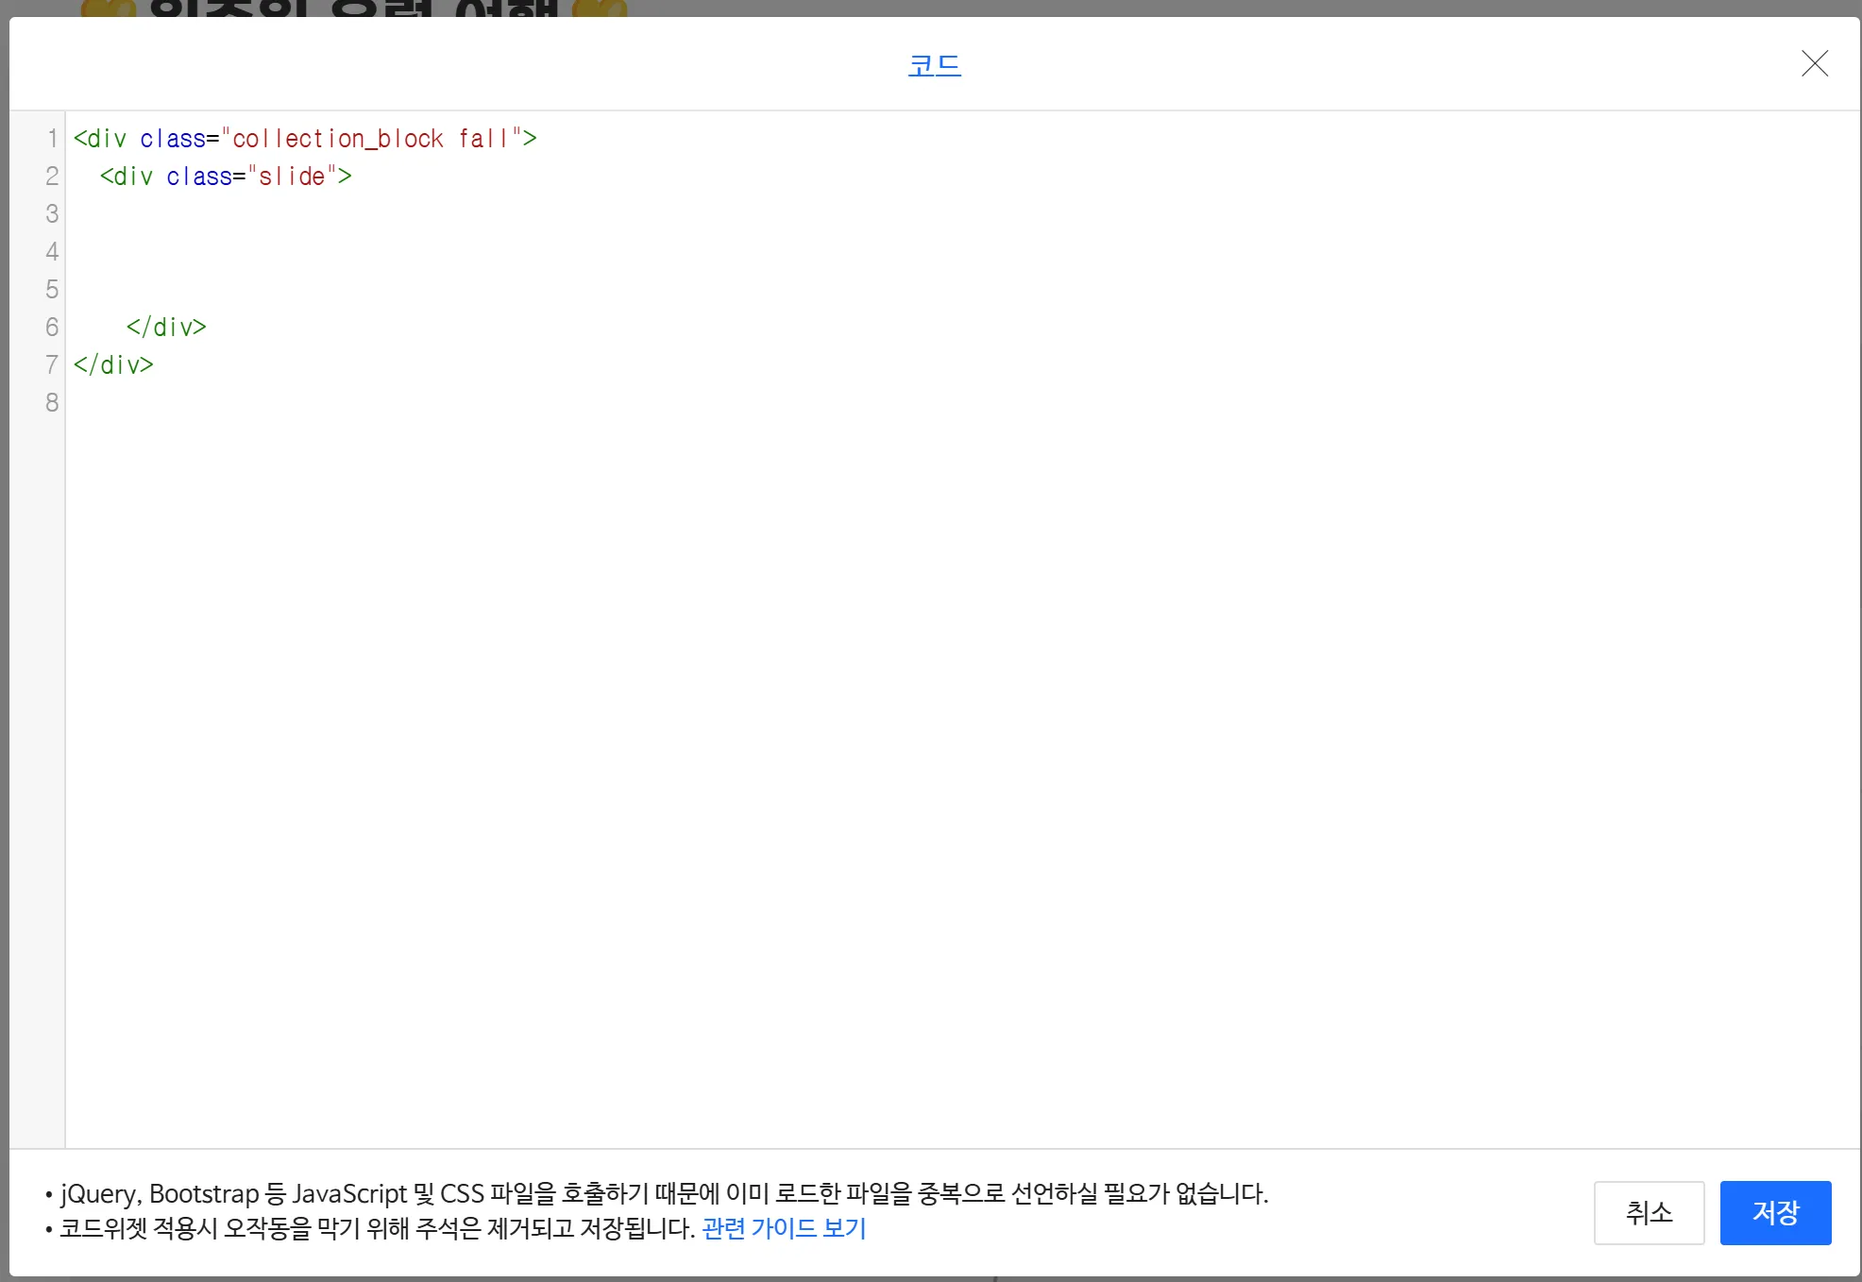Click line number 7 in gutter
The width and height of the screenshot is (1862, 1282).
click(x=52, y=365)
